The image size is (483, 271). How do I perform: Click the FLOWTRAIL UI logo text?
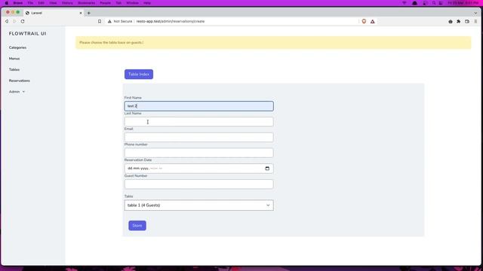[27, 33]
